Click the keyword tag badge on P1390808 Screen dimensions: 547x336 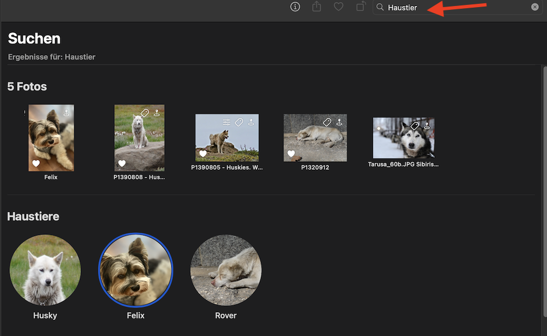(144, 113)
